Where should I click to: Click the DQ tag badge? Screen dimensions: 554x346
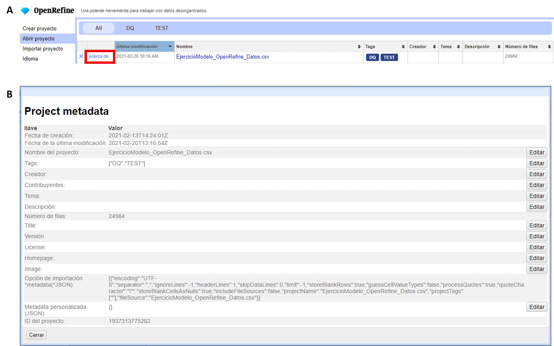point(372,57)
